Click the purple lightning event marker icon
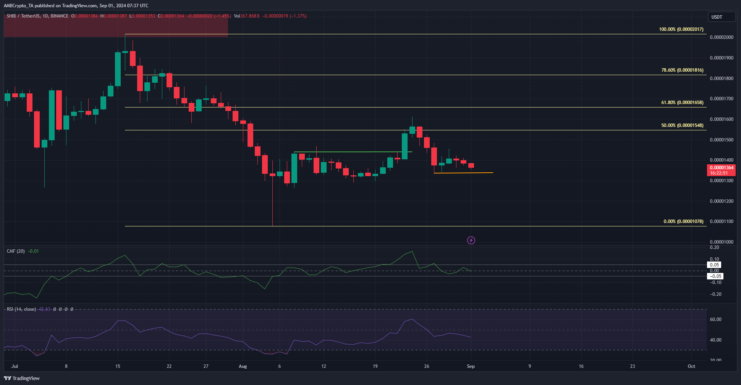 point(471,240)
